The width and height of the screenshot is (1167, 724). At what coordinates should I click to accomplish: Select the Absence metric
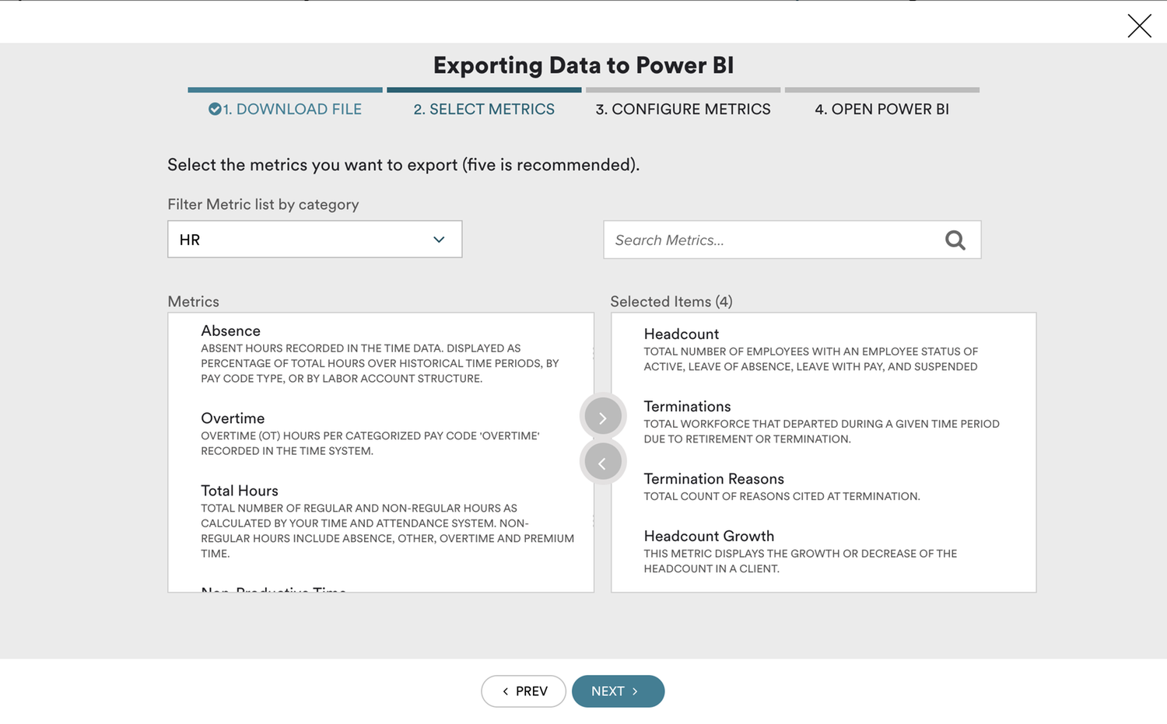tap(381, 355)
